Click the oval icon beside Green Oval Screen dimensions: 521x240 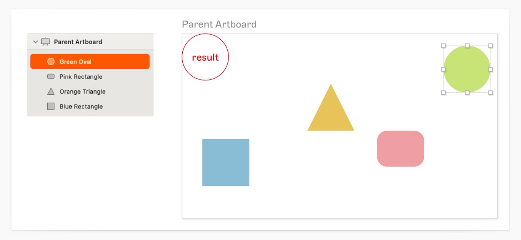(51, 61)
